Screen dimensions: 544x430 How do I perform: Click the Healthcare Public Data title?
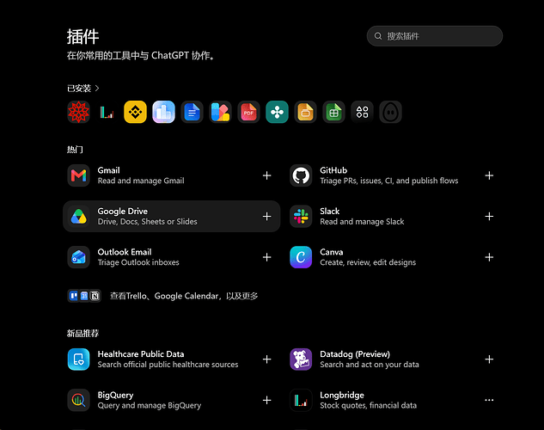coord(141,354)
